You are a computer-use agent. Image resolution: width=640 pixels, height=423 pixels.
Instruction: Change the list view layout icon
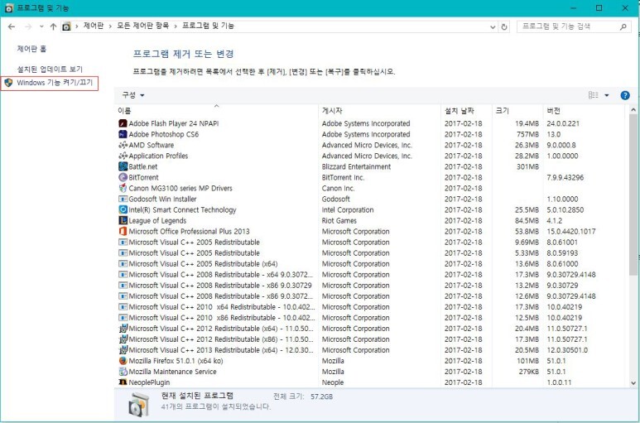[x=593, y=95]
